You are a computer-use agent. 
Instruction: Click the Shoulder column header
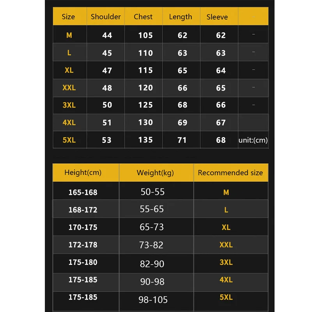pyautogui.click(x=106, y=17)
